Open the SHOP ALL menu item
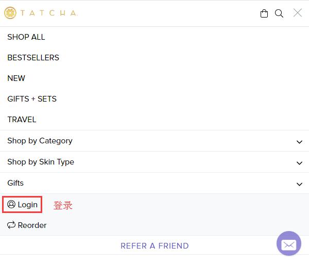This screenshot has height=263, width=309. tap(26, 37)
